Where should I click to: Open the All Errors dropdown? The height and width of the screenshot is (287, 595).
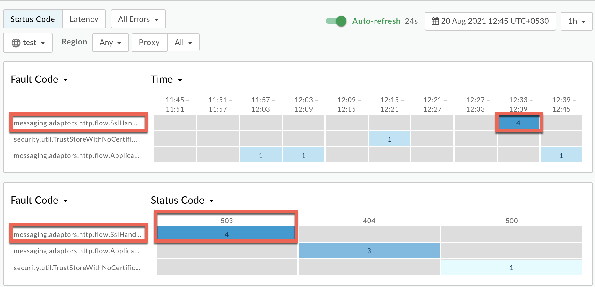click(138, 19)
